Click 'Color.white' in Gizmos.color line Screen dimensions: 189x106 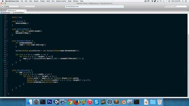click(x=74, y=78)
